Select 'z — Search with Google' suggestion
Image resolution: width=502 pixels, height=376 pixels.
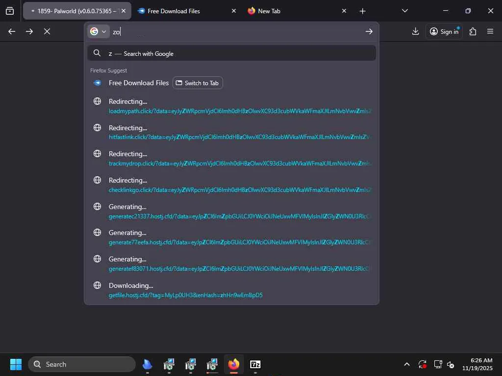click(x=231, y=53)
